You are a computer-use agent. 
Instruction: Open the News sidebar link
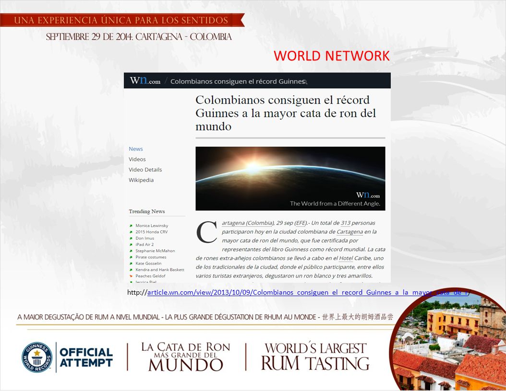coord(135,149)
